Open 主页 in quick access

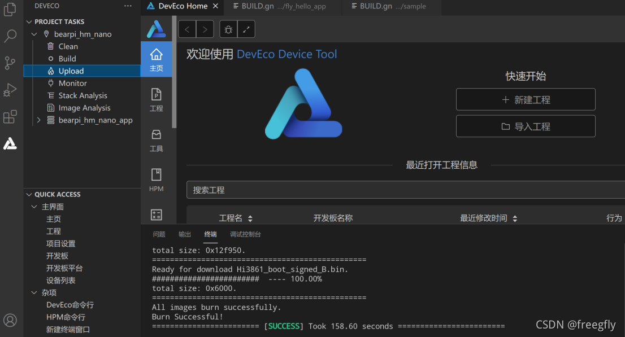tap(54, 218)
